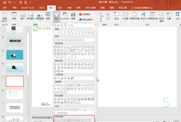Choose the 5-point star shape
This screenshot has height=122, width=181.
65,99
